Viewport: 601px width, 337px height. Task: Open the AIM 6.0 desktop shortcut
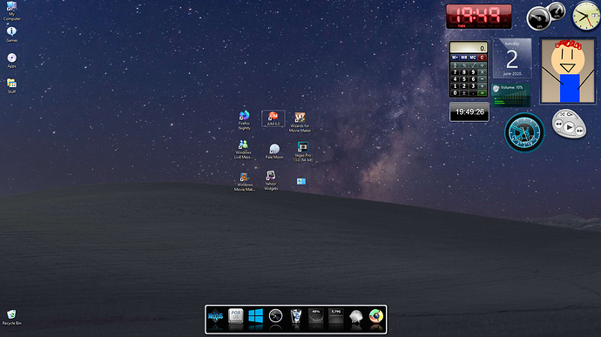point(273,118)
